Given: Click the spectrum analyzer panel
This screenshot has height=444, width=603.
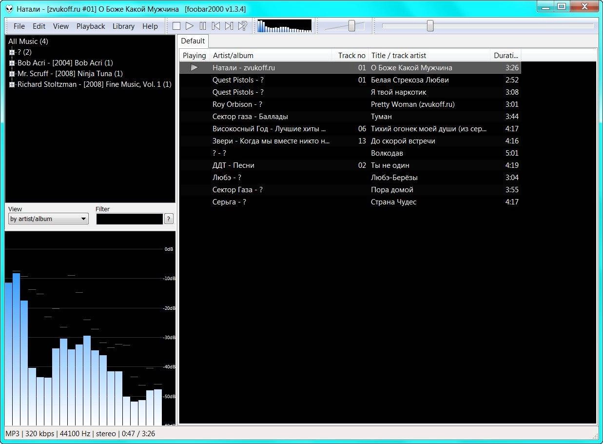Looking at the screenshot, I should 90,328.
